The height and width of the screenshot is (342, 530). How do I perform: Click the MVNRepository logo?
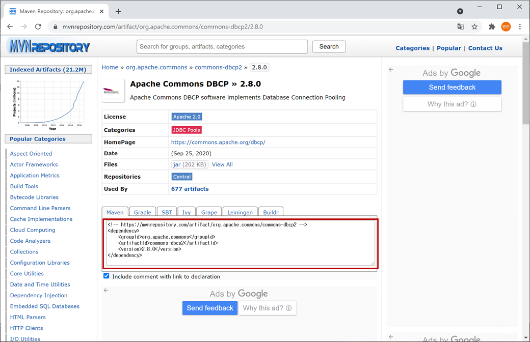pyautogui.click(x=49, y=46)
